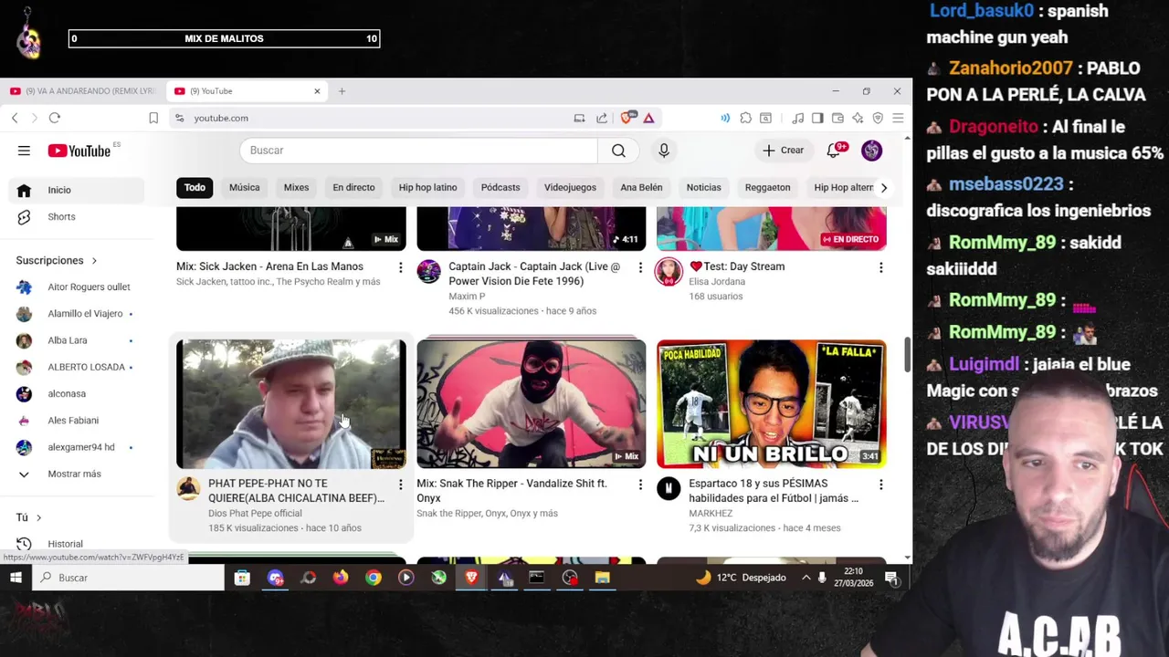
Task: Open Ales Fabiani subscription
Action: point(78,420)
